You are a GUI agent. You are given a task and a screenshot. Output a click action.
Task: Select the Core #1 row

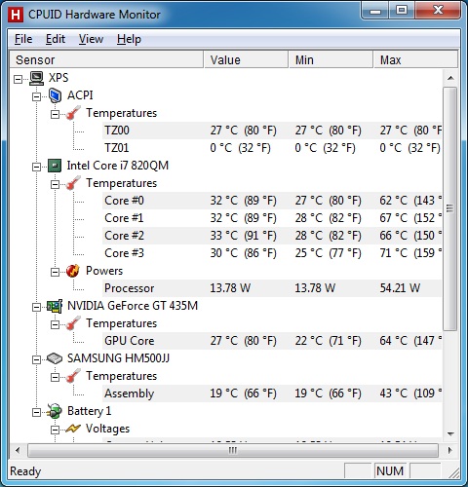pyautogui.click(x=272, y=218)
